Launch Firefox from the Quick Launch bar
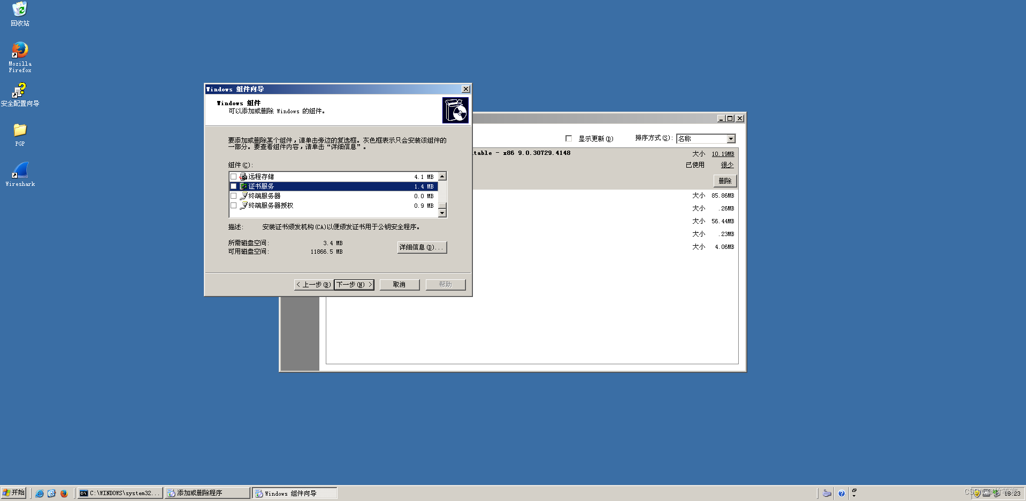This screenshot has height=501, width=1026. (64, 494)
